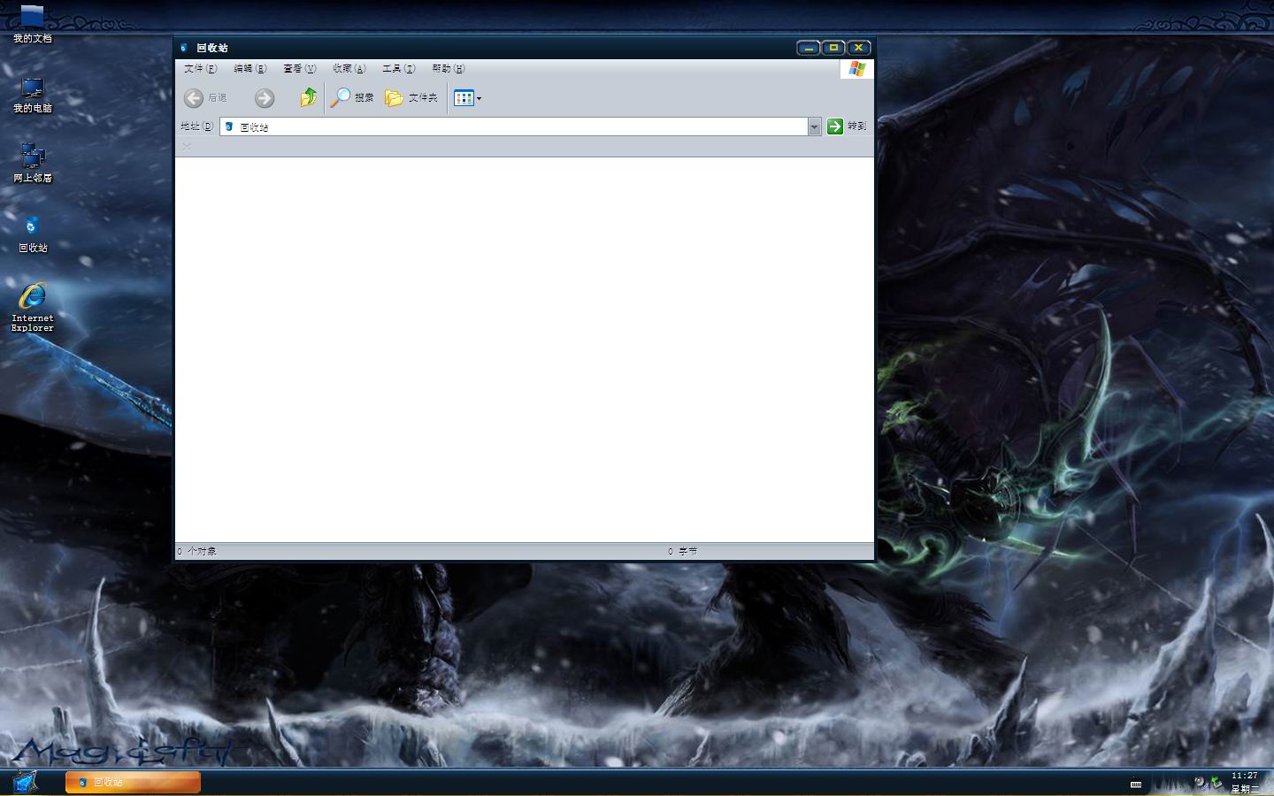Open the 帮助(H) menu
This screenshot has height=796, width=1274.
448,69
